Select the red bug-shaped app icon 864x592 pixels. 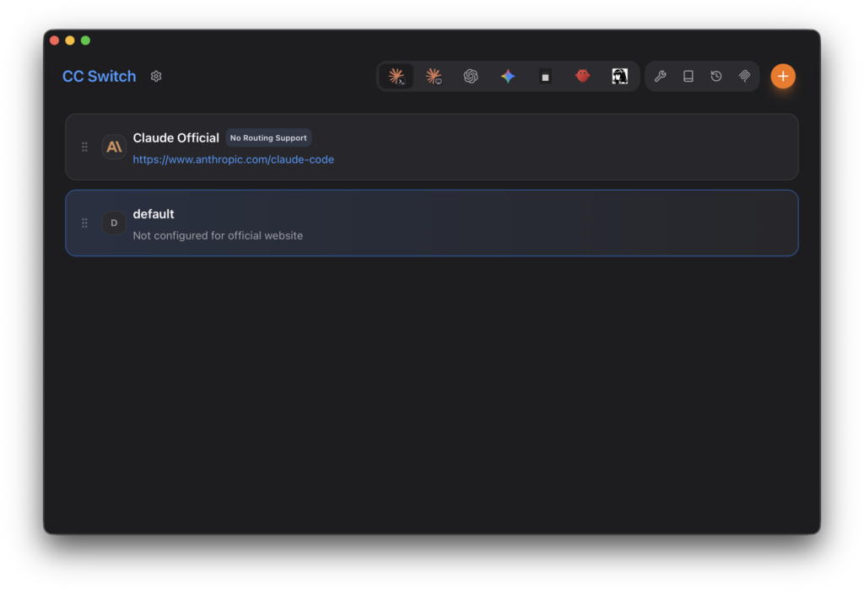[x=582, y=76]
